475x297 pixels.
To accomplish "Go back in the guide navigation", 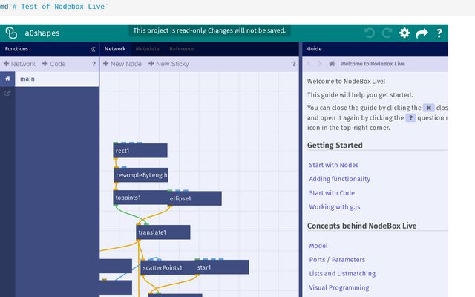I will 309,64.
